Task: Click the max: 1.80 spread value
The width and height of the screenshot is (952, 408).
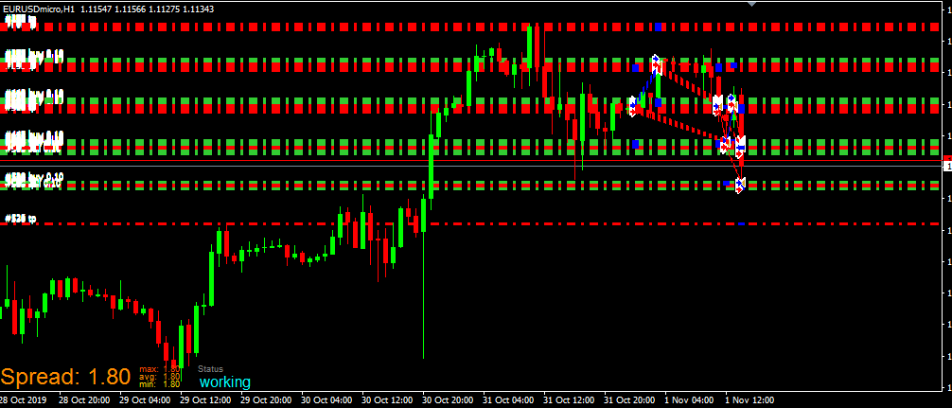Action: point(159,368)
